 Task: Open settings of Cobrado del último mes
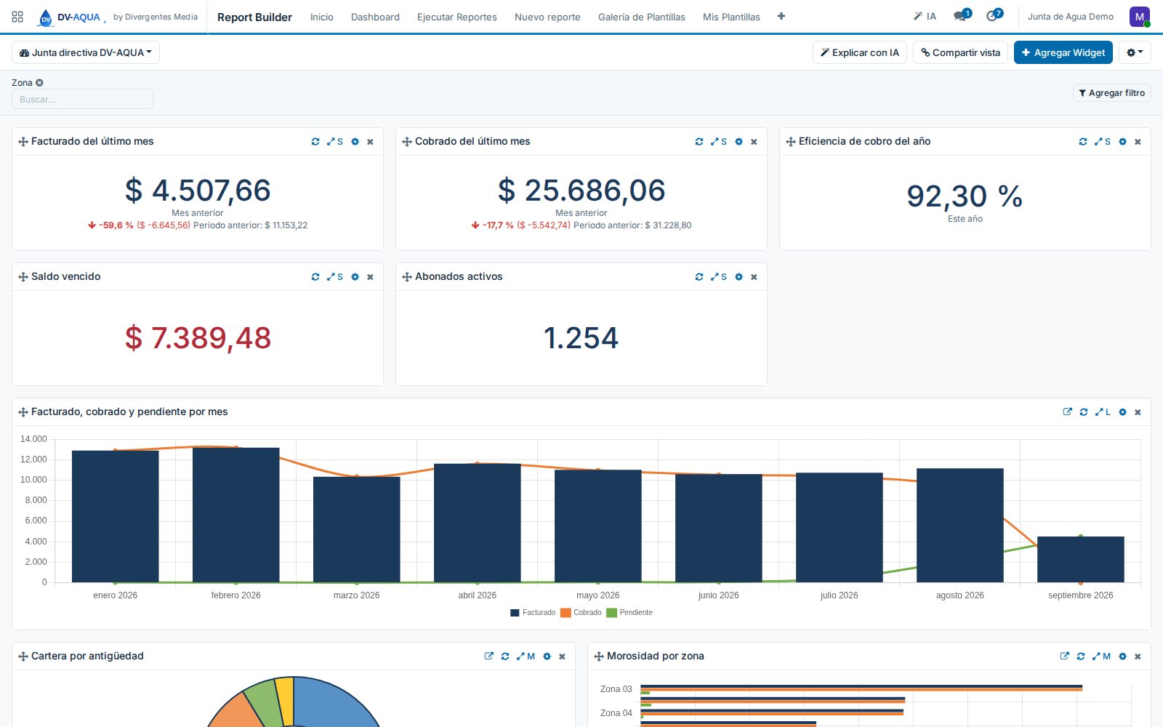coord(739,142)
